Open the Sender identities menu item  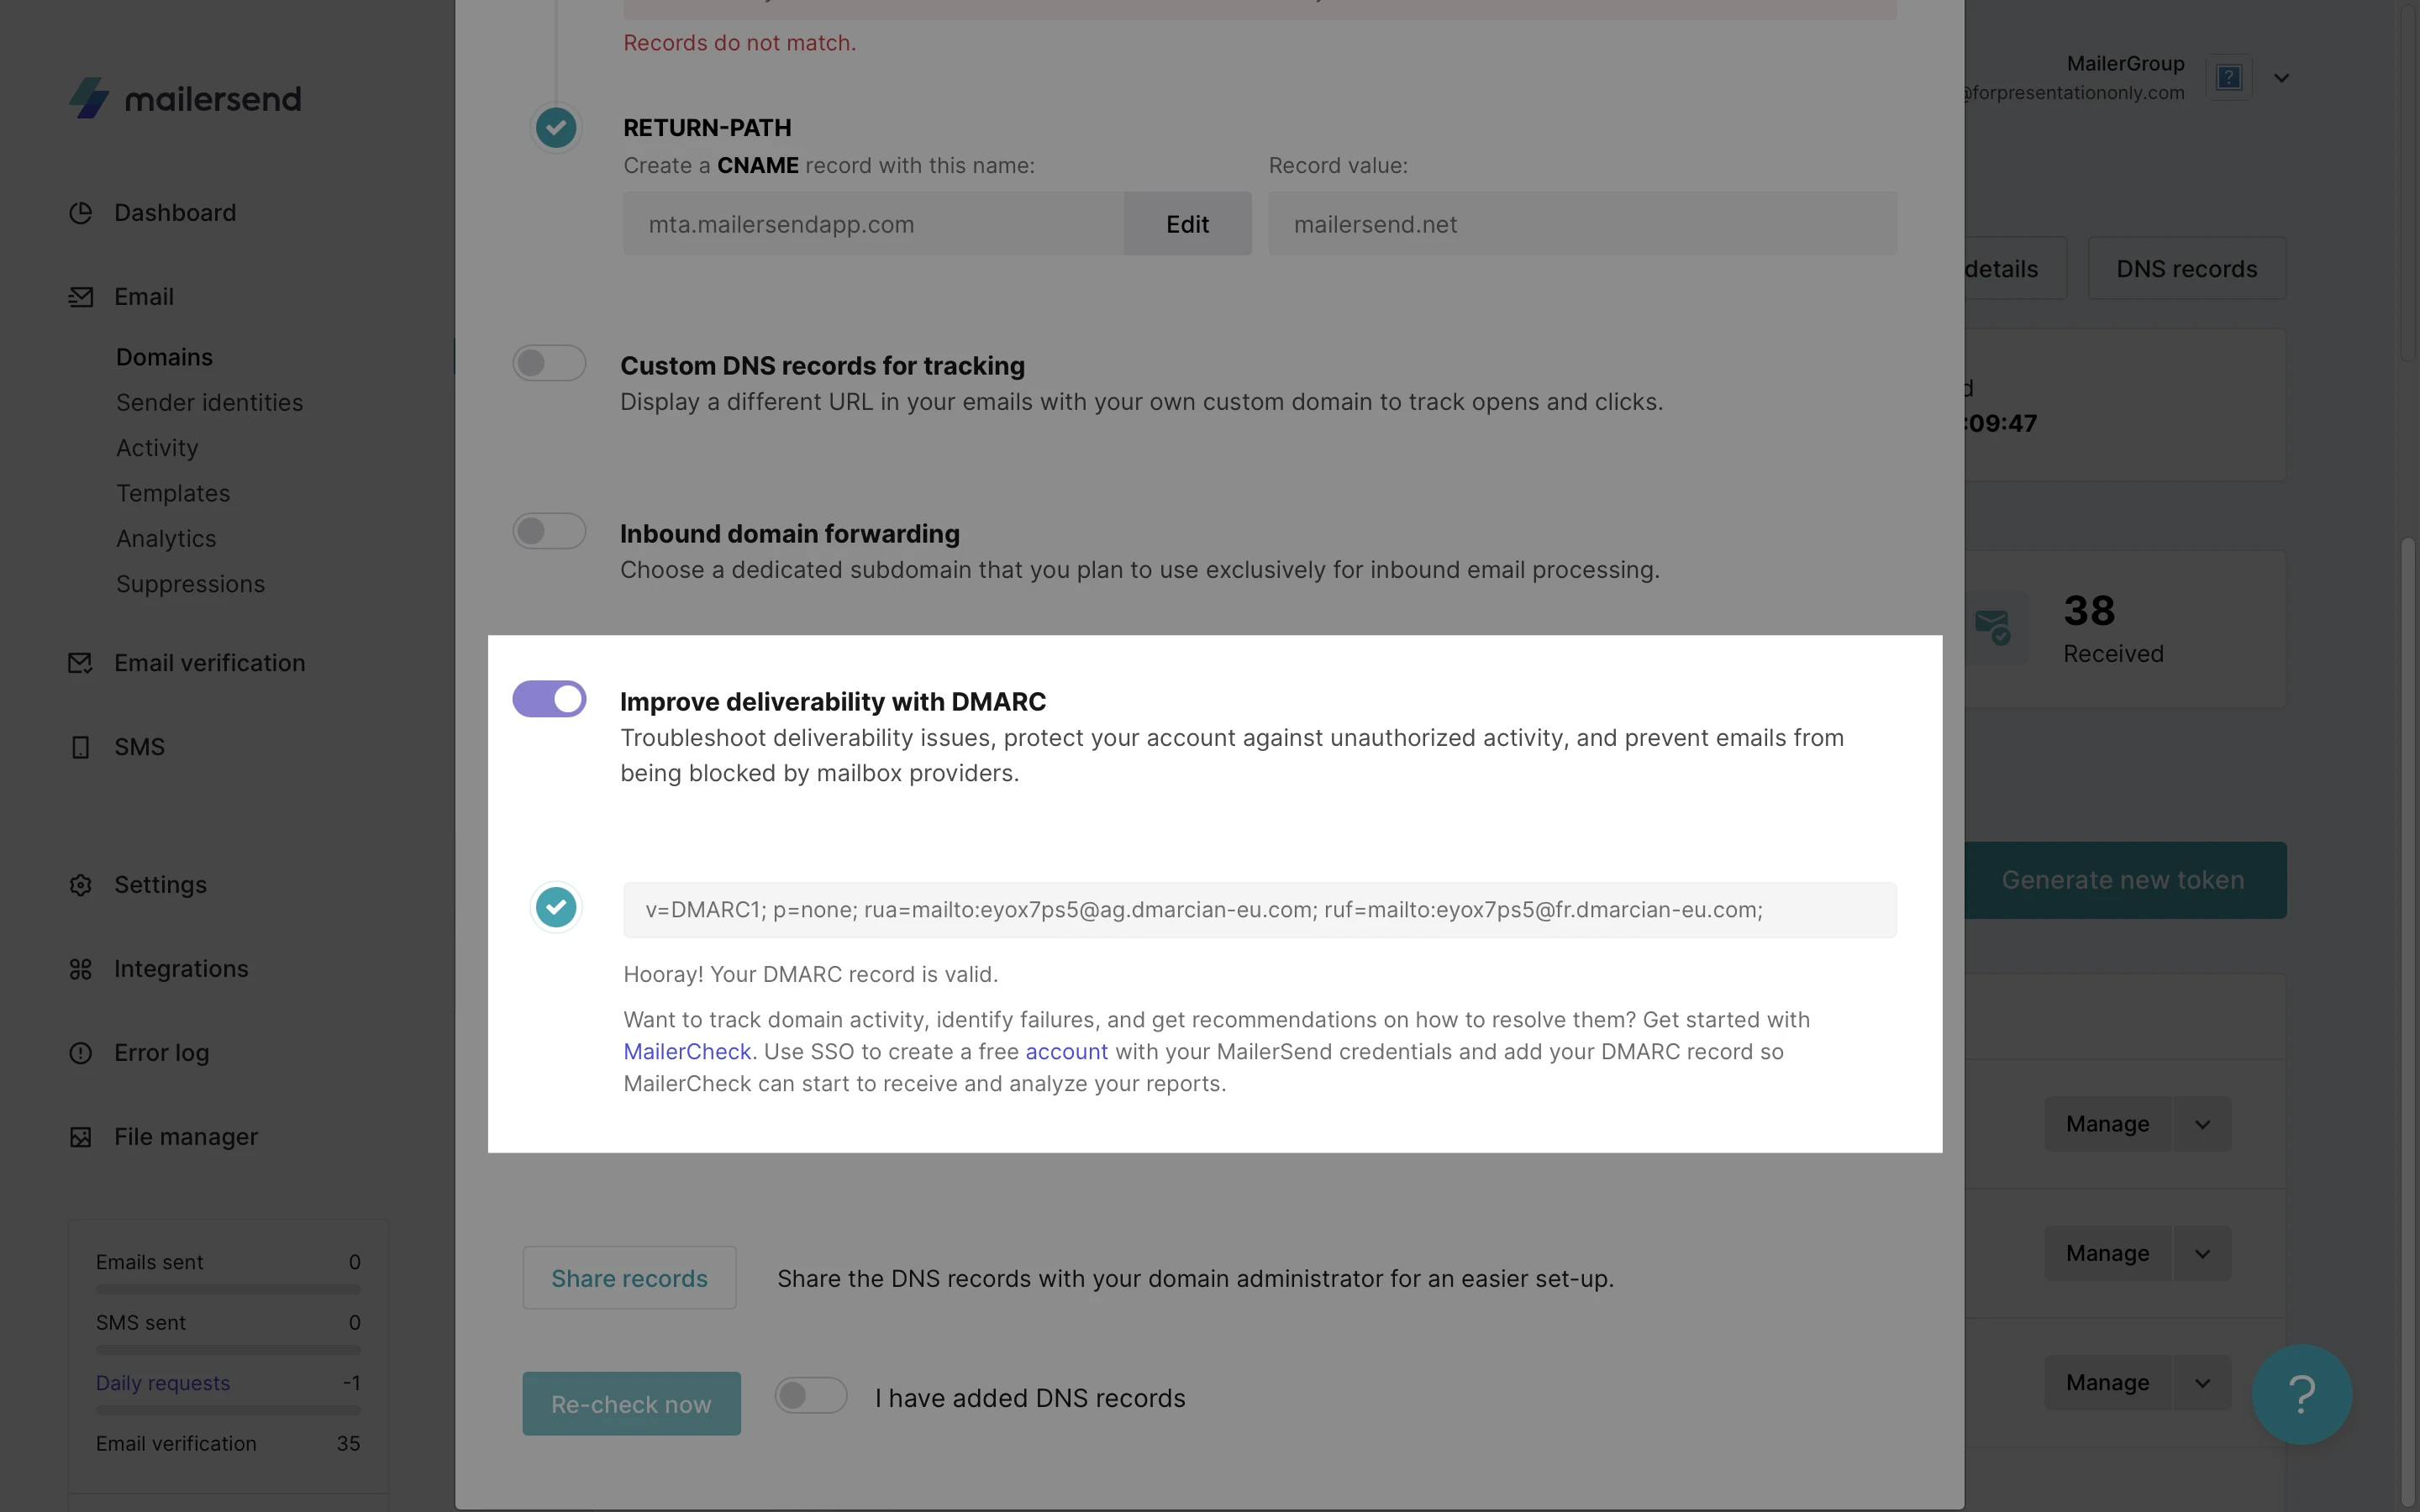(209, 402)
